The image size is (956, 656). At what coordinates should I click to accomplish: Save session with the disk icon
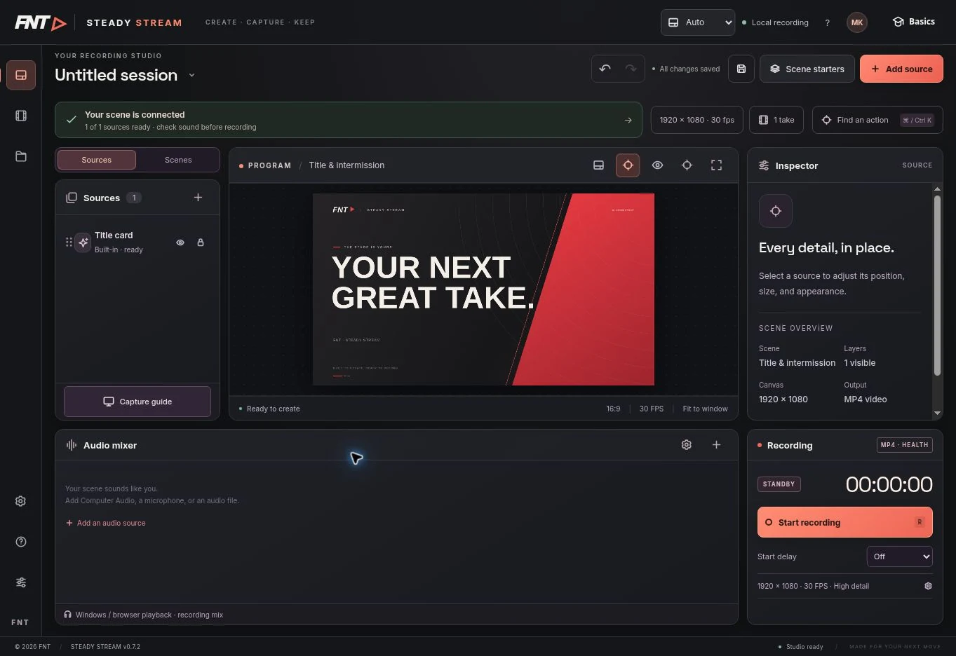[x=741, y=69]
